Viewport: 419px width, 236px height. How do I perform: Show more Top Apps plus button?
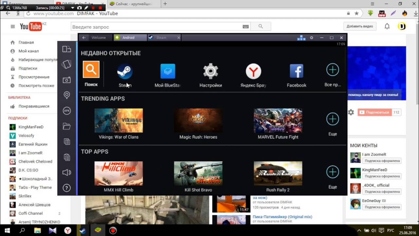[x=333, y=172]
